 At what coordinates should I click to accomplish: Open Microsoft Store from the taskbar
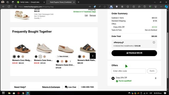pos(14,93)
